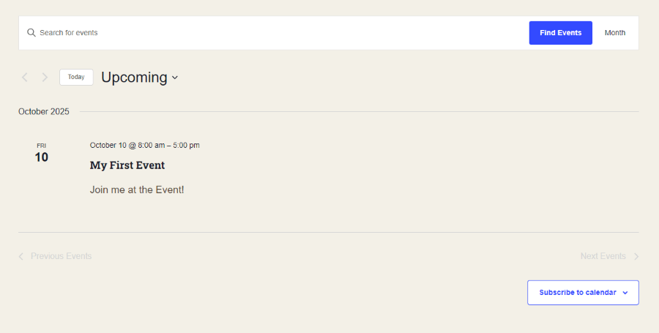Select the FRI 10 date tag
The height and width of the screenshot is (333, 659).
41,153
